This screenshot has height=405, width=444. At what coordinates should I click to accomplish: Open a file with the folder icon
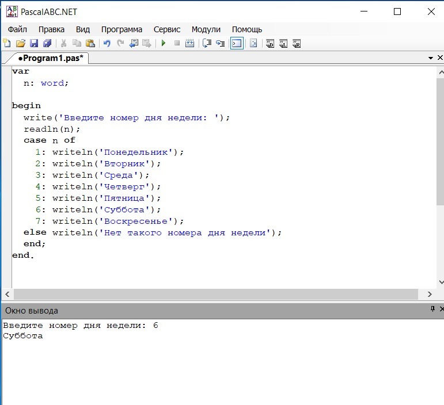[20, 43]
